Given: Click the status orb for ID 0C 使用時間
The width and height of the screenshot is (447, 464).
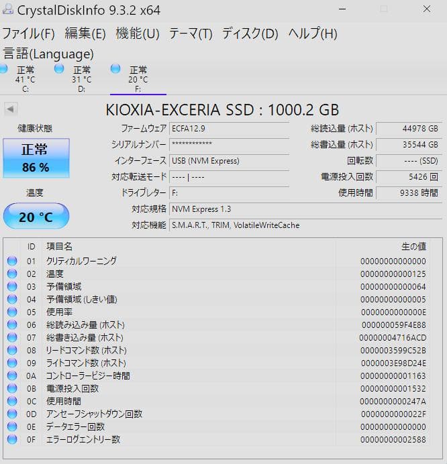Looking at the screenshot, I should click(x=12, y=401).
